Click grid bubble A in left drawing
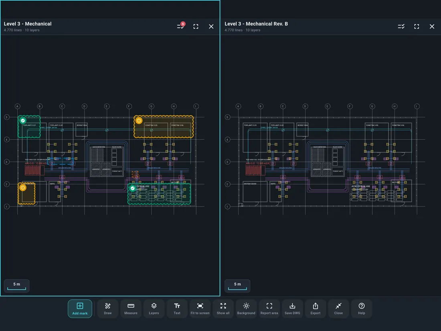Image resolution: width=441 pixels, height=331 pixels. coord(17,106)
